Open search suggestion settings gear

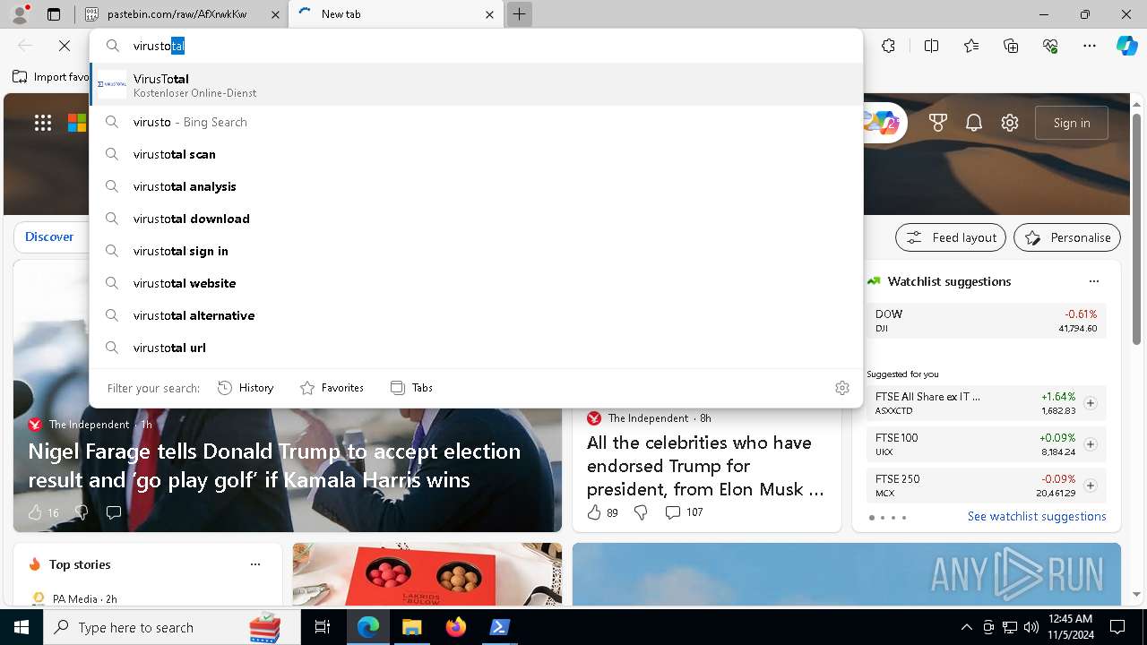841,388
